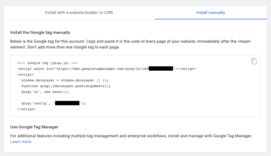Click the gtag('js', new Date()) line

pos(45,92)
